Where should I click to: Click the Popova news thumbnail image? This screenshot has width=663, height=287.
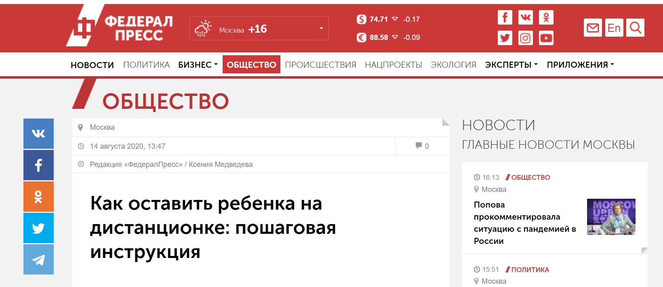click(x=611, y=217)
